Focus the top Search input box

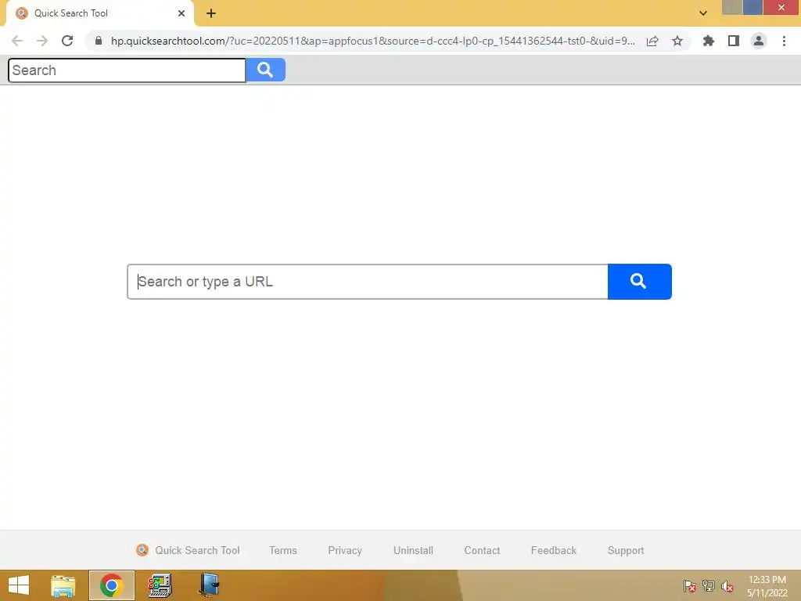127,70
